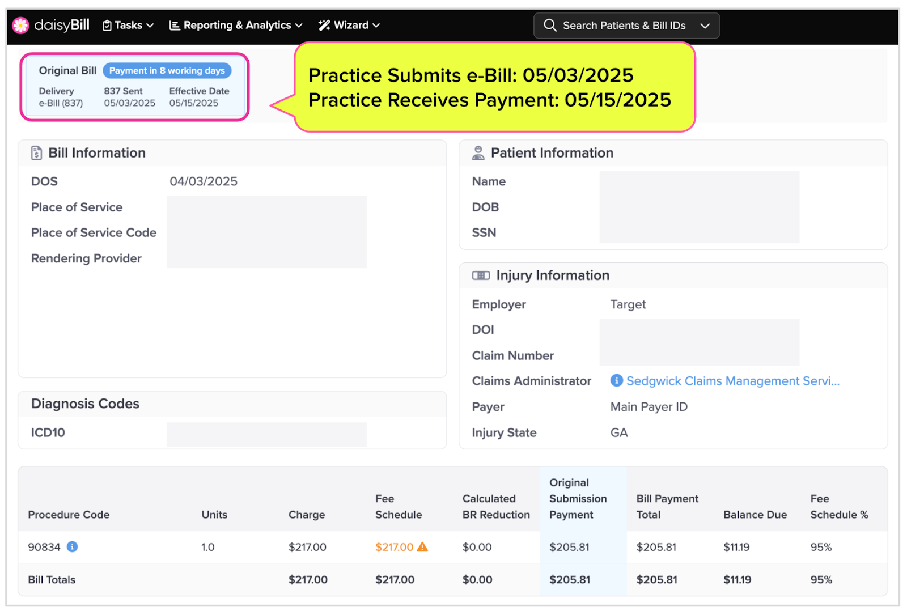The height and width of the screenshot is (611, 907).
Task: Click info icon beside Sedgwick Claims Management
Action: (616, 380)
